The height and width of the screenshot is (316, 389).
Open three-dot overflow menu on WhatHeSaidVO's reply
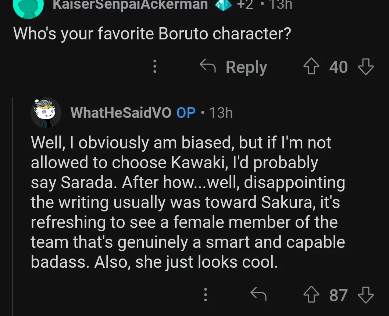(x=206, y=295)
